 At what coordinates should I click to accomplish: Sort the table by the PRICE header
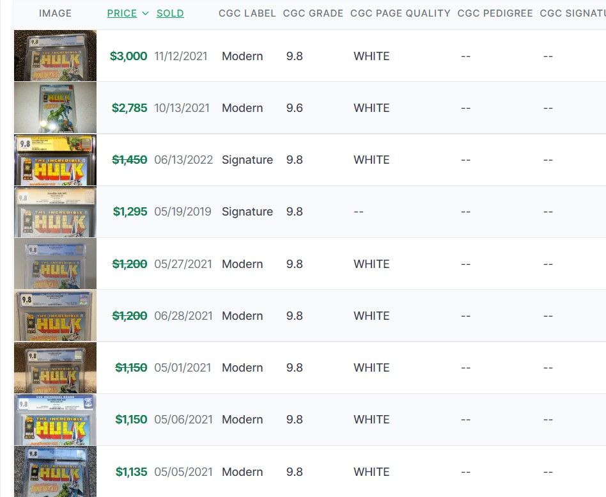(121, 13)
